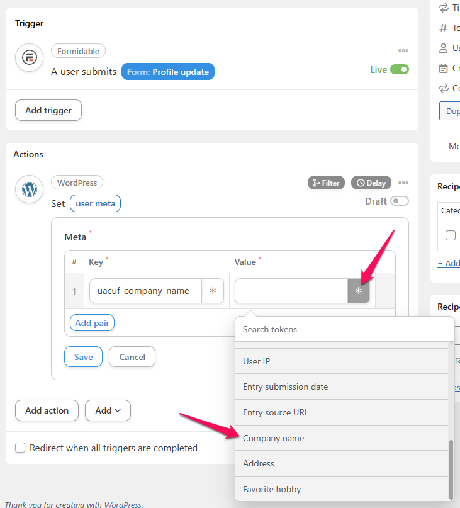Viewport: 460px width, 508px height.
Task: Click the WordPress logo icon
Action: pos(30,189)
